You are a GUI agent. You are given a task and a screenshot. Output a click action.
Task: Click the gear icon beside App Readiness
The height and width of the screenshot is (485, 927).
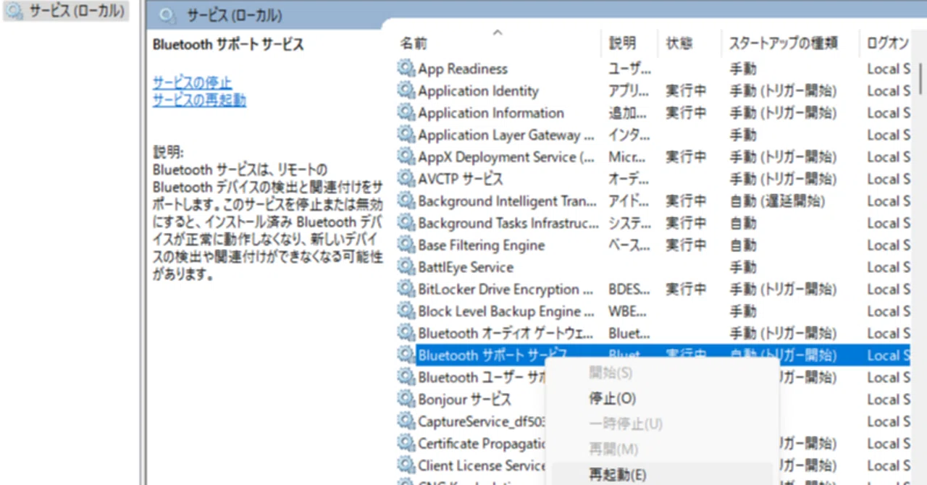(x=406, y=68)
